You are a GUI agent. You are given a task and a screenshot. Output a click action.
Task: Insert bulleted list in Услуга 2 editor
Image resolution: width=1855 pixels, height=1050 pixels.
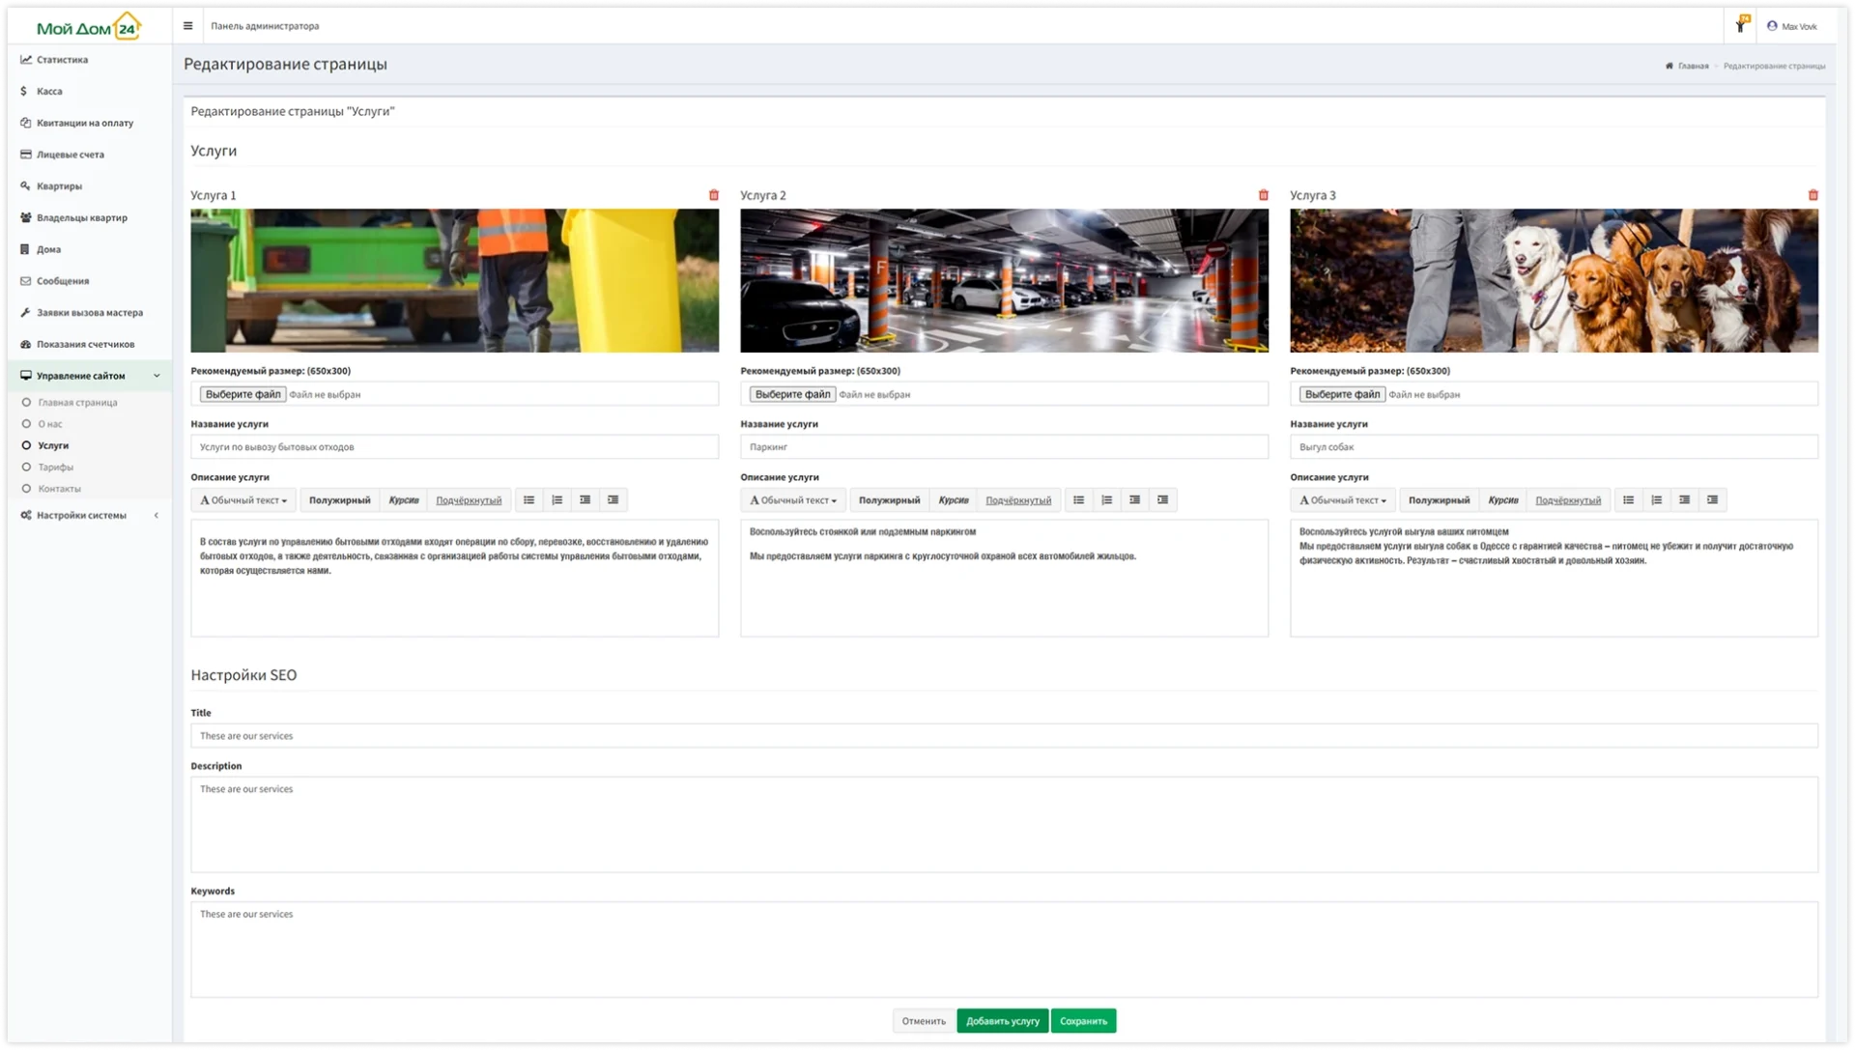(x=1078, y=500)
